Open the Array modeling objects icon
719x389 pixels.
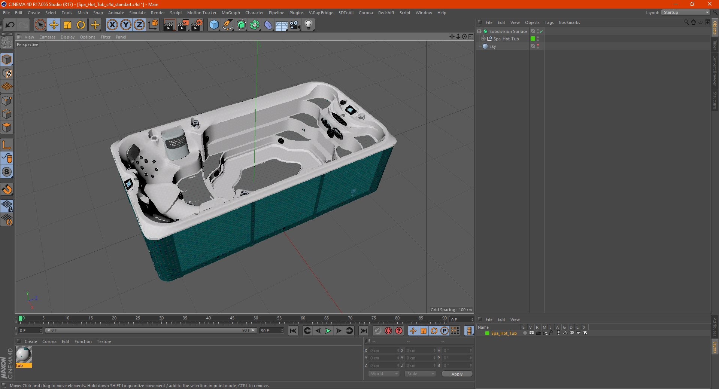pyautogui.click(x=255, y=25)
